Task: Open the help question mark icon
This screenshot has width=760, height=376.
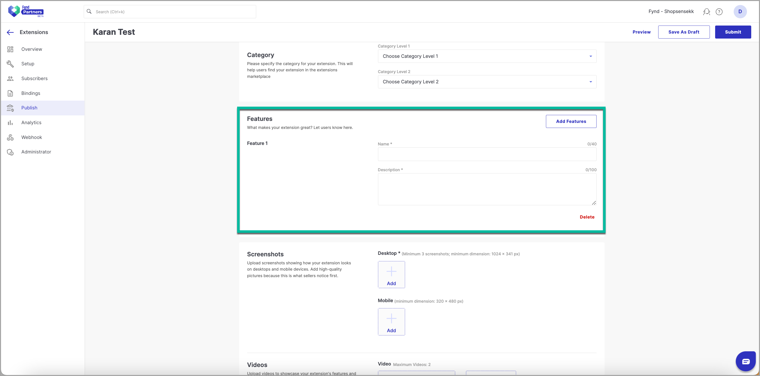Action: pos(719,12)
